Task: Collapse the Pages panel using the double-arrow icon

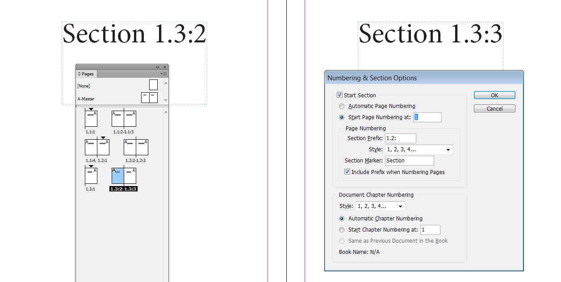Action: click(158, 67)
